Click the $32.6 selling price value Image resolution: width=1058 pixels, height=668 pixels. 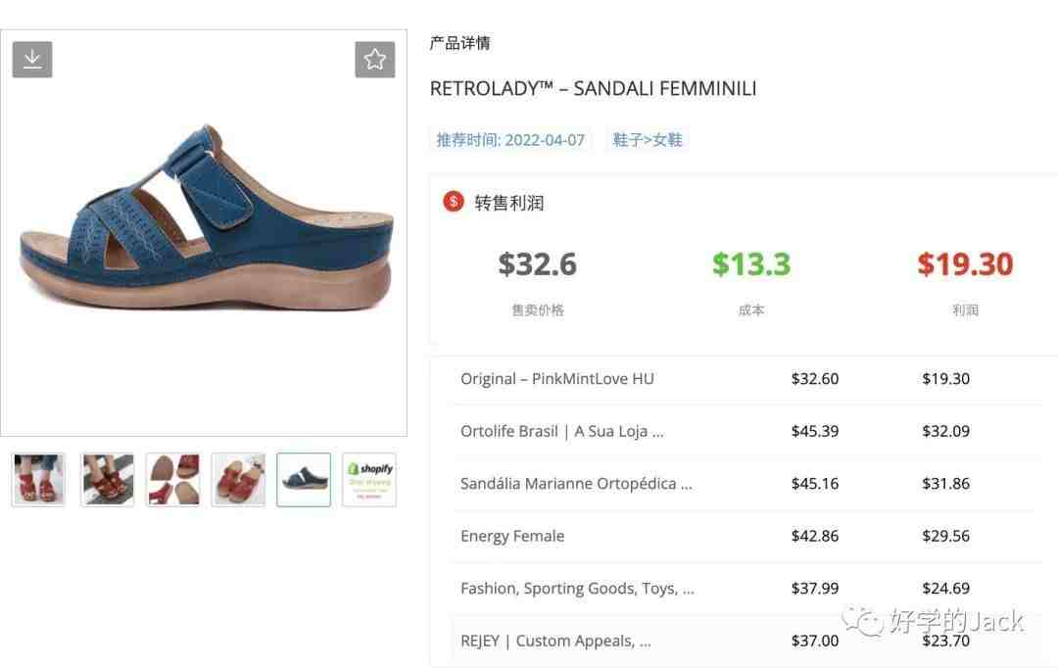[x=537, y=263]
